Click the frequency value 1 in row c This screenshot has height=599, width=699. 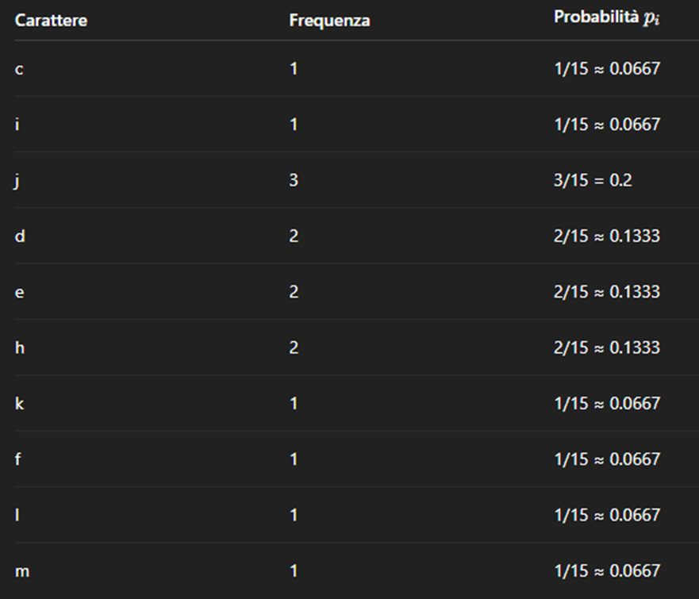[x=294, y=69]
